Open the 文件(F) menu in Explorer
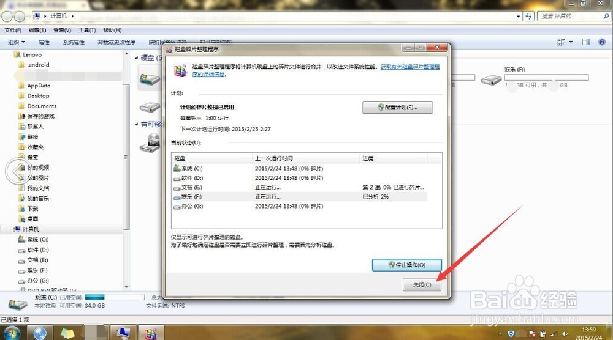613x340 pixels. point(13,30)
